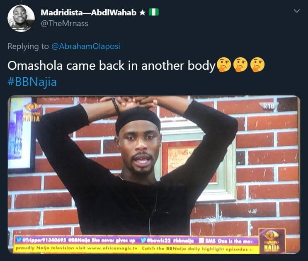Click the Big Brother Naija logo at the image's bottom-right
308x261 pixels.
pos(272,241)
